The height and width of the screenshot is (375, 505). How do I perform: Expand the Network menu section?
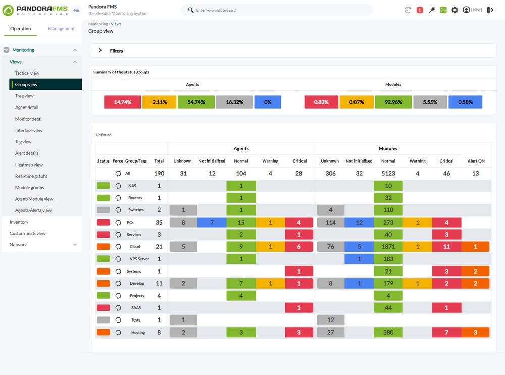click(x=75, y=245)
